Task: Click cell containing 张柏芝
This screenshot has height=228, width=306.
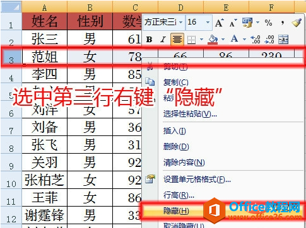Action: [x=44, y=180]
